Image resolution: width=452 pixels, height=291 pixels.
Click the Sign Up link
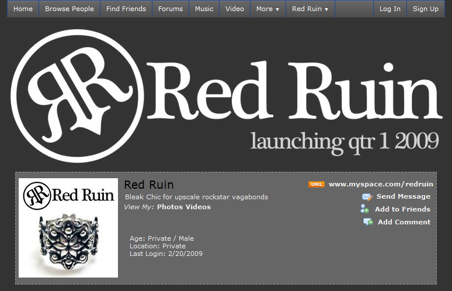click(426, 9)
